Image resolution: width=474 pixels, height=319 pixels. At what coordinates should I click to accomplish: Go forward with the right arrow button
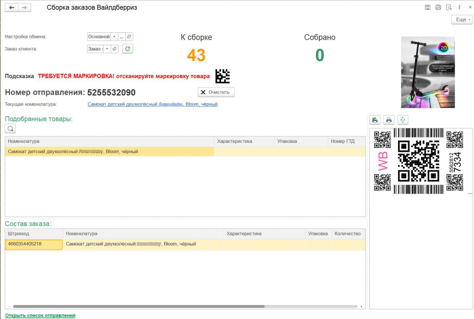25,7
